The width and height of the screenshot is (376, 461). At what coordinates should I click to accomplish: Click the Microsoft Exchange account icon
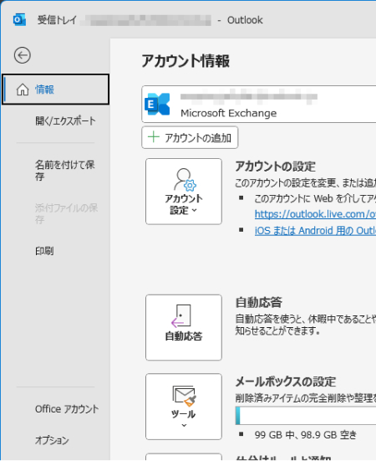(157, 104)
